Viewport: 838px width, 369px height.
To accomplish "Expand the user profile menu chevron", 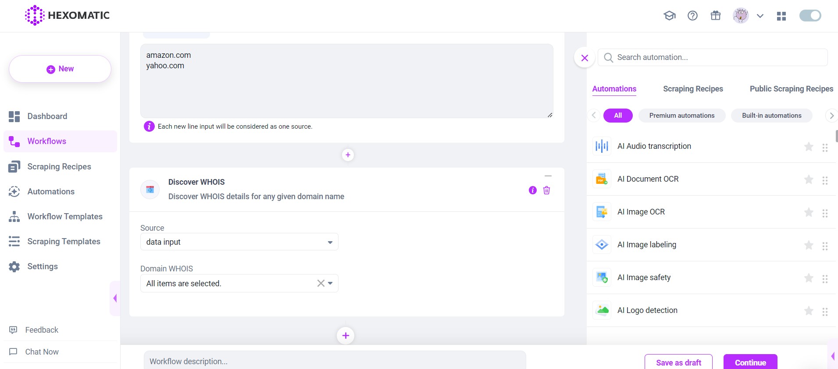I will [x=760, y=16].
